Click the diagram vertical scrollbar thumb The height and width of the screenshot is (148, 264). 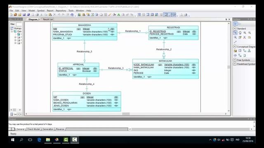[x=229, y=67]
